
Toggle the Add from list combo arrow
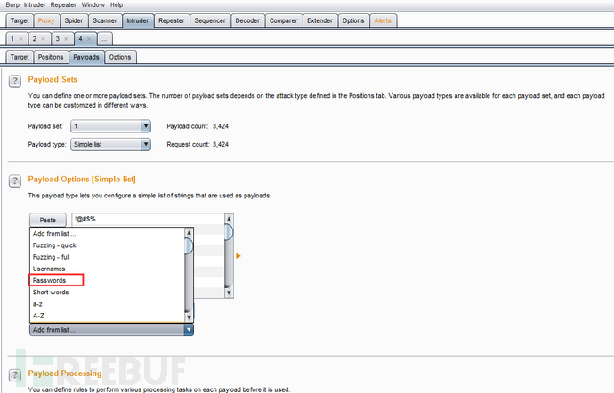189,330
